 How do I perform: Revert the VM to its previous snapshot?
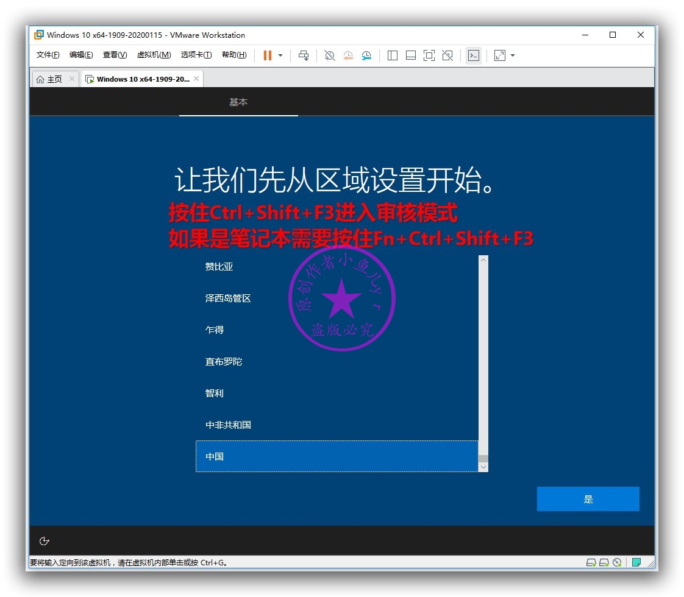[348, 55]
